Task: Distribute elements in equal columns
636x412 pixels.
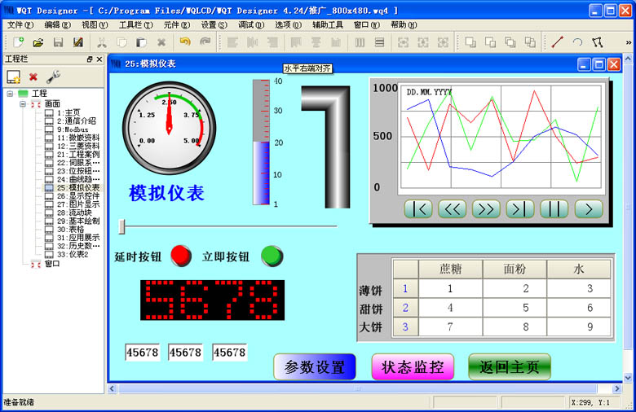Action: tap(360, 42)
